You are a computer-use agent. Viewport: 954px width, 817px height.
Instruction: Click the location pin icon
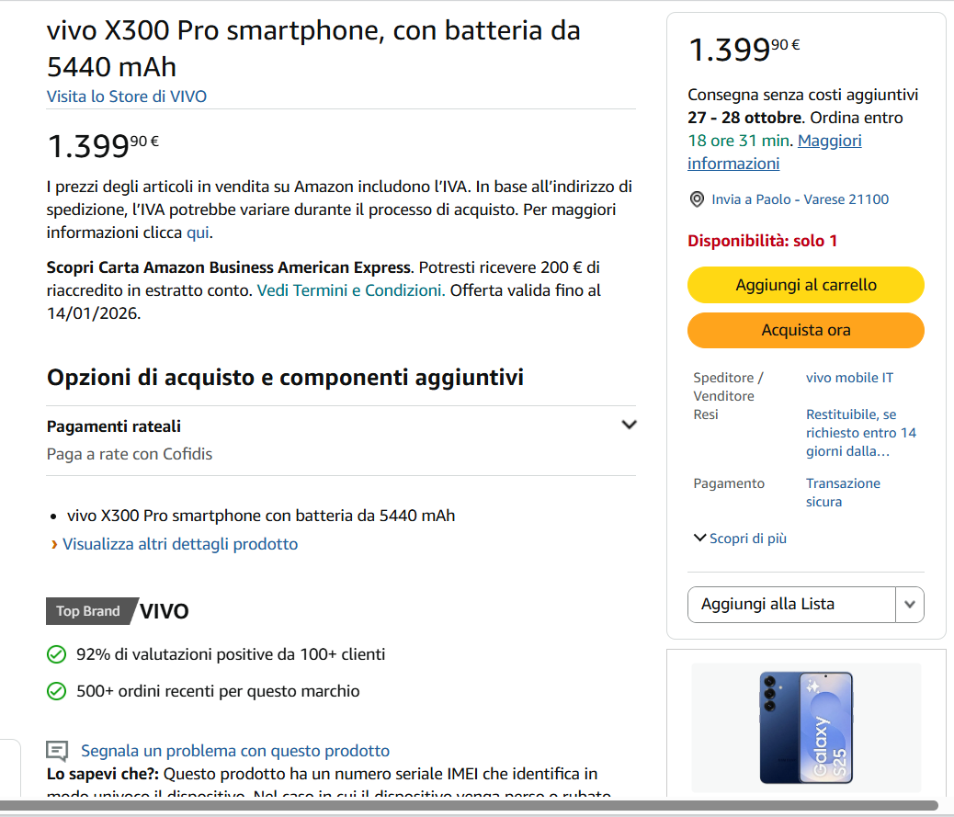696,199
